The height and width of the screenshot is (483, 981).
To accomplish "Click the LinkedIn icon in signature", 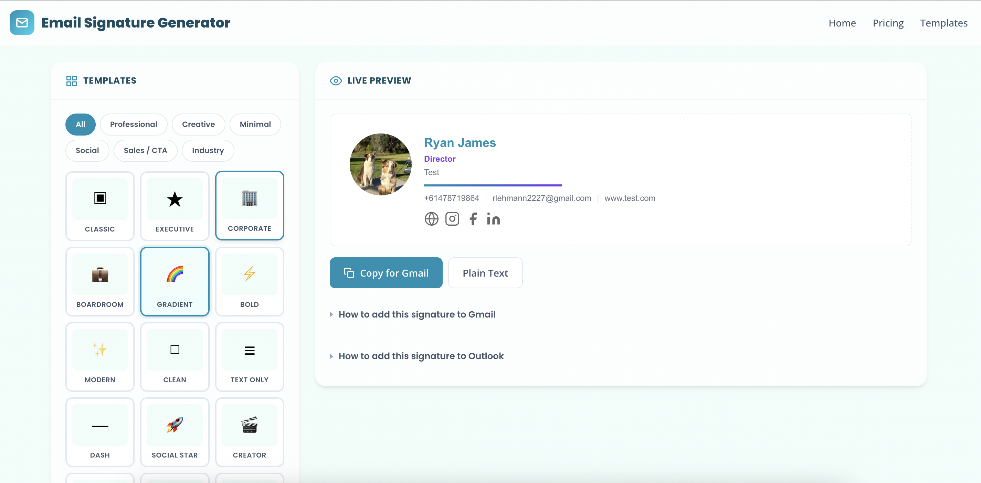I will [493, 219].
